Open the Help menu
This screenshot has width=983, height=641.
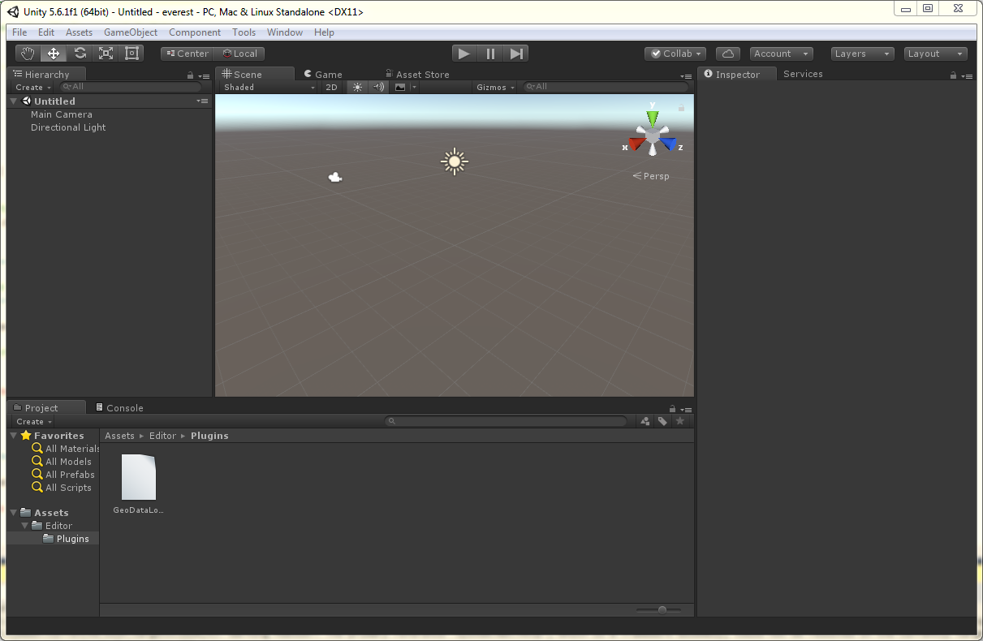click(x=324, y=32)
